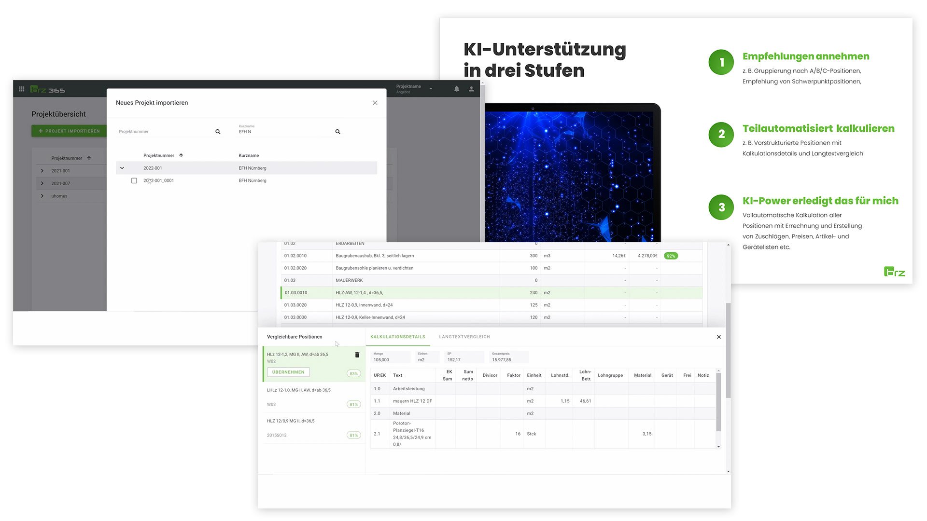Delete comparable position HLz 12-1,2 trash icon
The height and width of the screenshot is (521, 927).
click(x=357, y=355)
